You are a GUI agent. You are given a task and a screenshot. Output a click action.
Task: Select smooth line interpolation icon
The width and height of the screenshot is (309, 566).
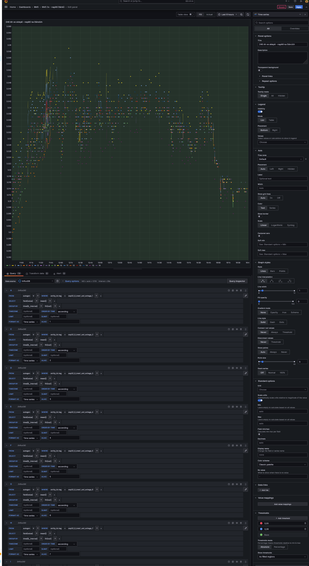tap(272, 281)
